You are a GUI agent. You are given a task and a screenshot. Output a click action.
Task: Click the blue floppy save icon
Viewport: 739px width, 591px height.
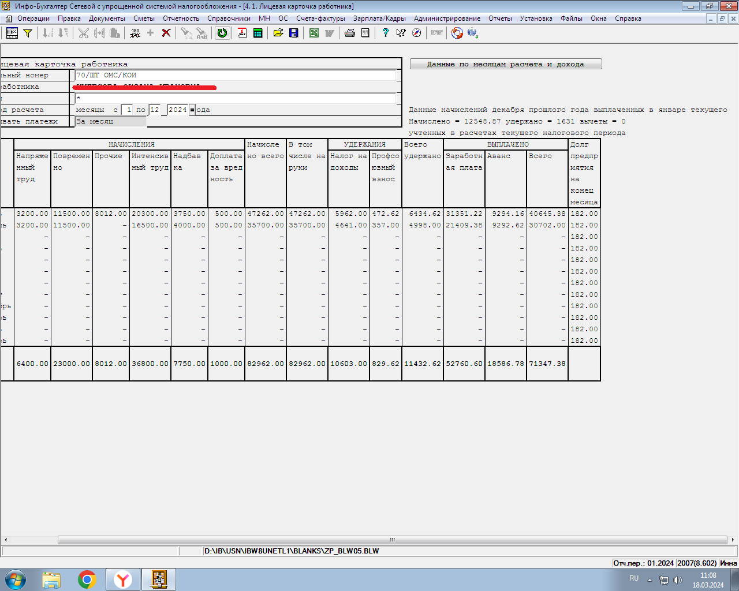[x=294, y=33]
